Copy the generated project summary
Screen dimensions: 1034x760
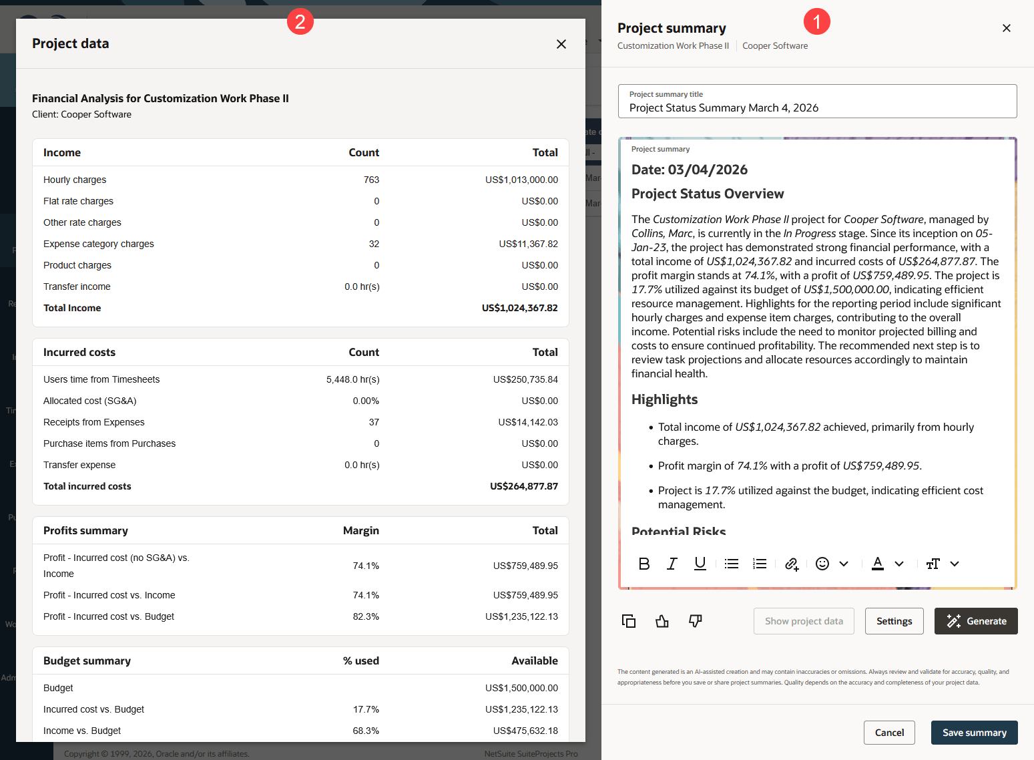coord(628,621)
